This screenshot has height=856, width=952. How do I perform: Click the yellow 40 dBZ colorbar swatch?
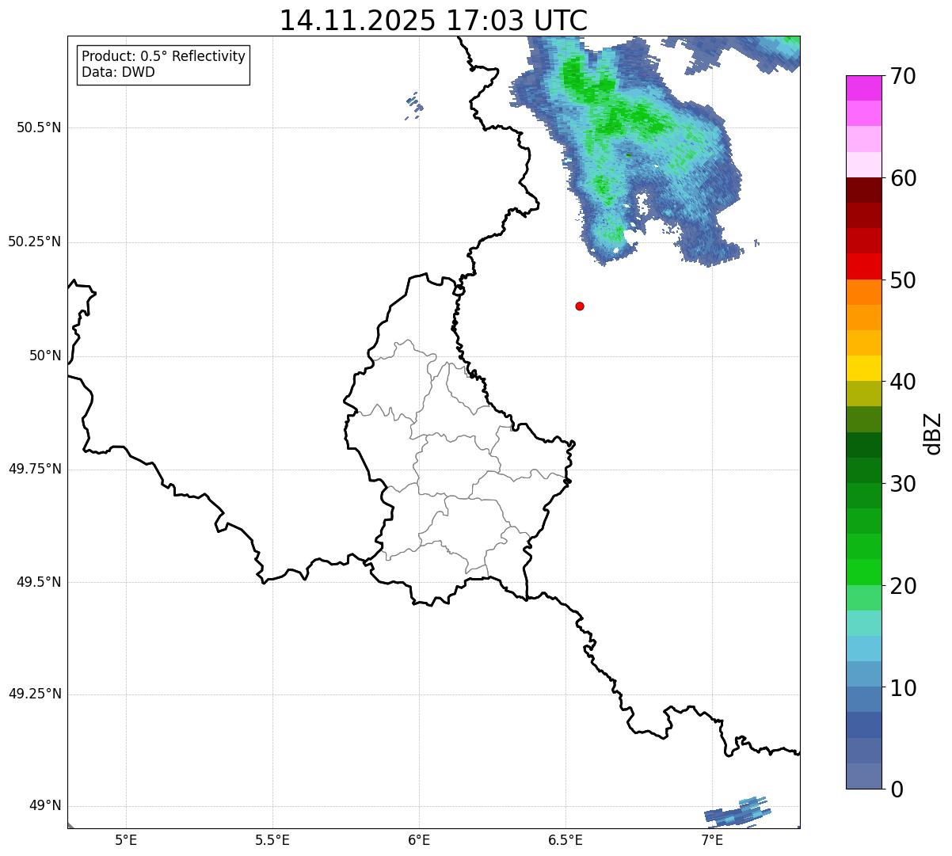(x=864, y=368)
